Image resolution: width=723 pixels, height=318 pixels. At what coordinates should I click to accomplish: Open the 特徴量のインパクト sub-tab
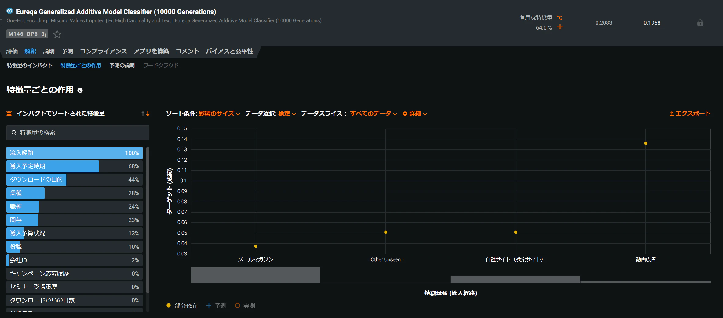pyautogui.click(x=30, y=66)
